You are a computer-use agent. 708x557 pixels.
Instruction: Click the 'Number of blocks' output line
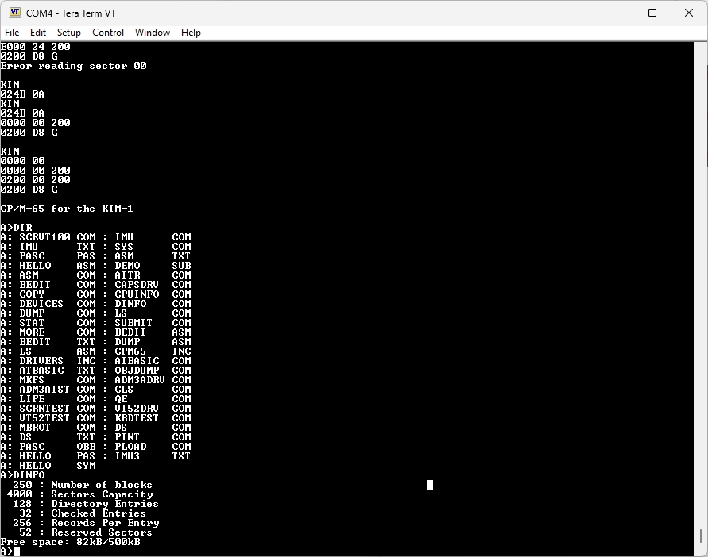click(101, 485)
